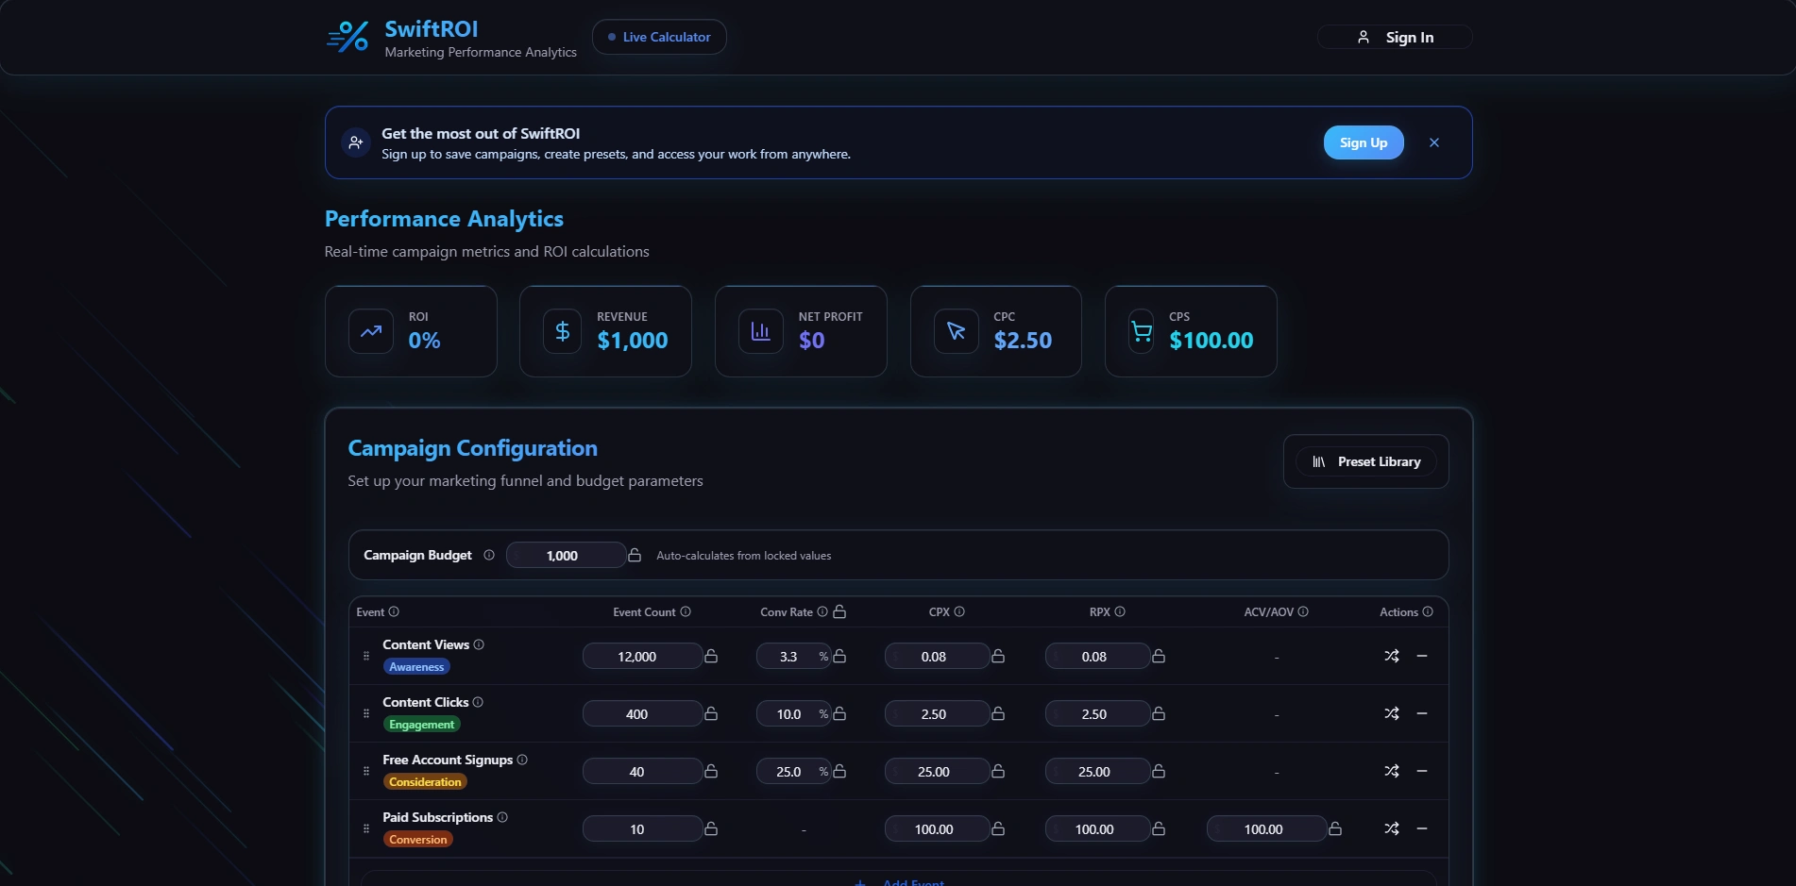The height and width of the screenshot is (886, 1796).
Task: Edit Content Clicks CPX field 2.50
Action: 937,713
